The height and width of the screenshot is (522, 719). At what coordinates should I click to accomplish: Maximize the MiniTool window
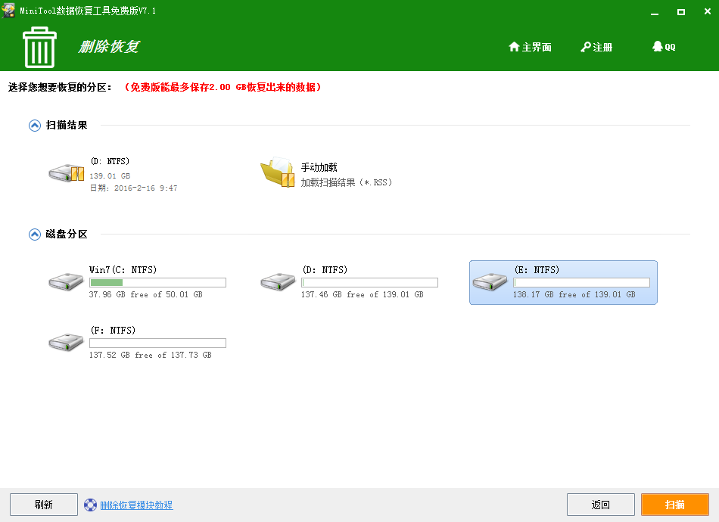pos(681,12)
